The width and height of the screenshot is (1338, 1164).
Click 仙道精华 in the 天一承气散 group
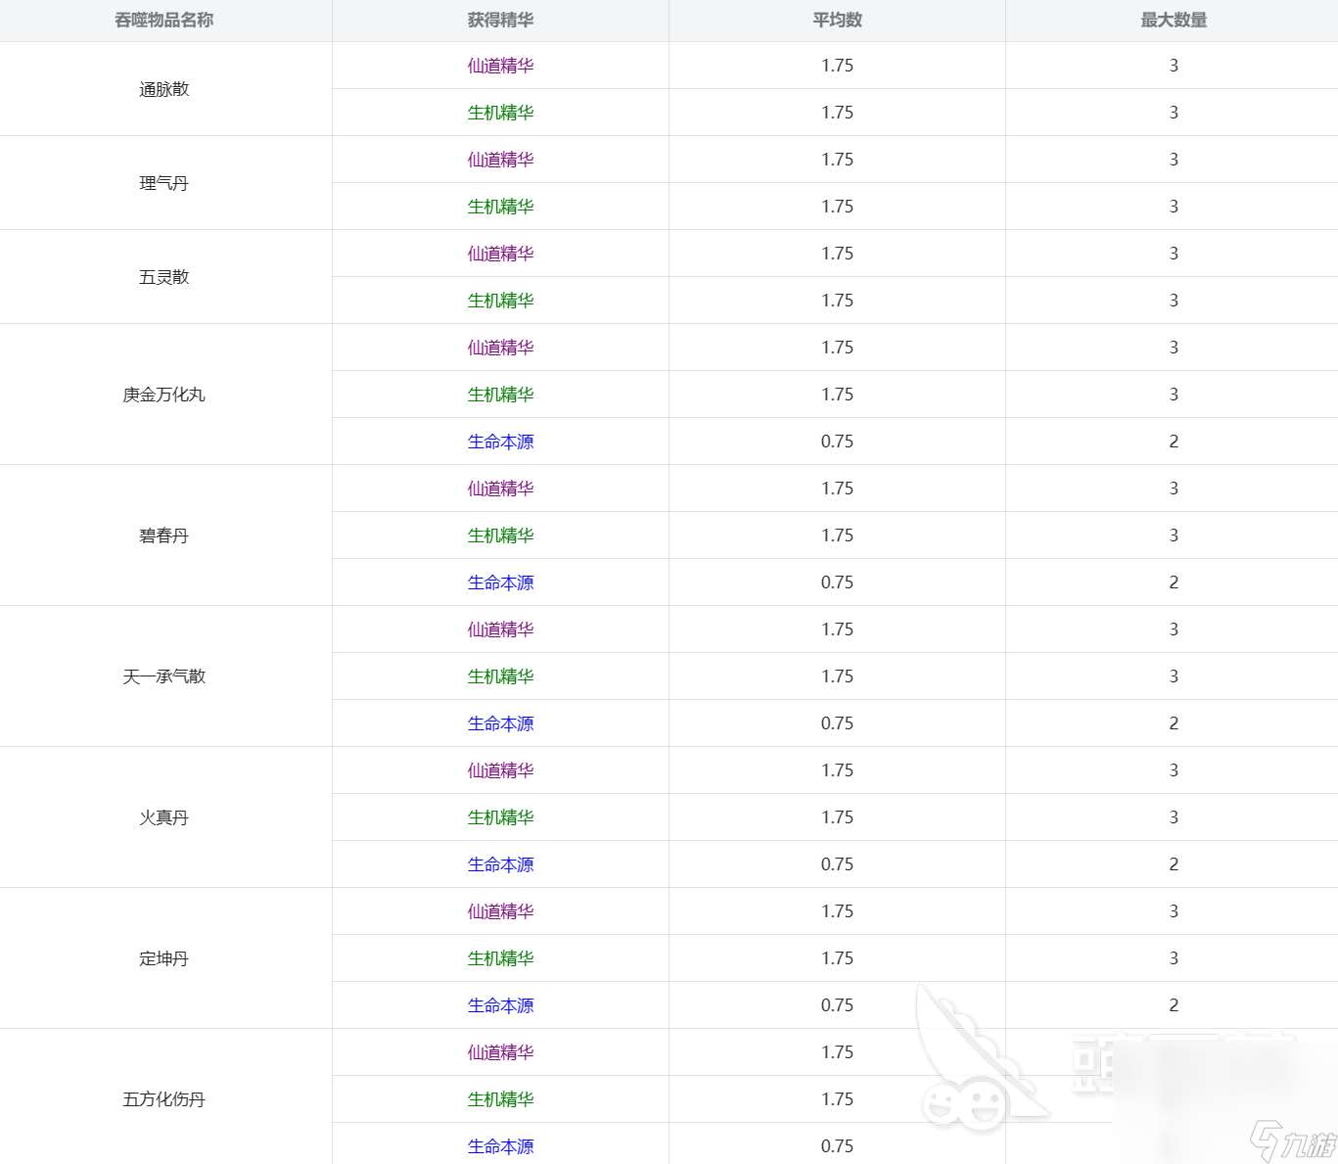point(500,629)
